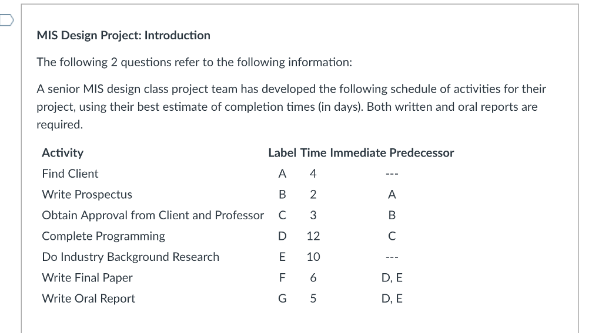Click the heading MIS Design Project: Introduction
Image resolution: width=602 pixels, height=333 pixels.
pyautogui.click(x=123, y=35)
